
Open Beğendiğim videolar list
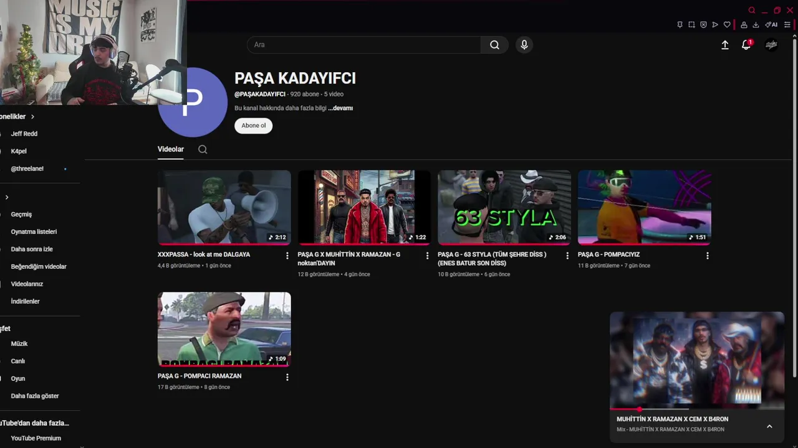39,266
